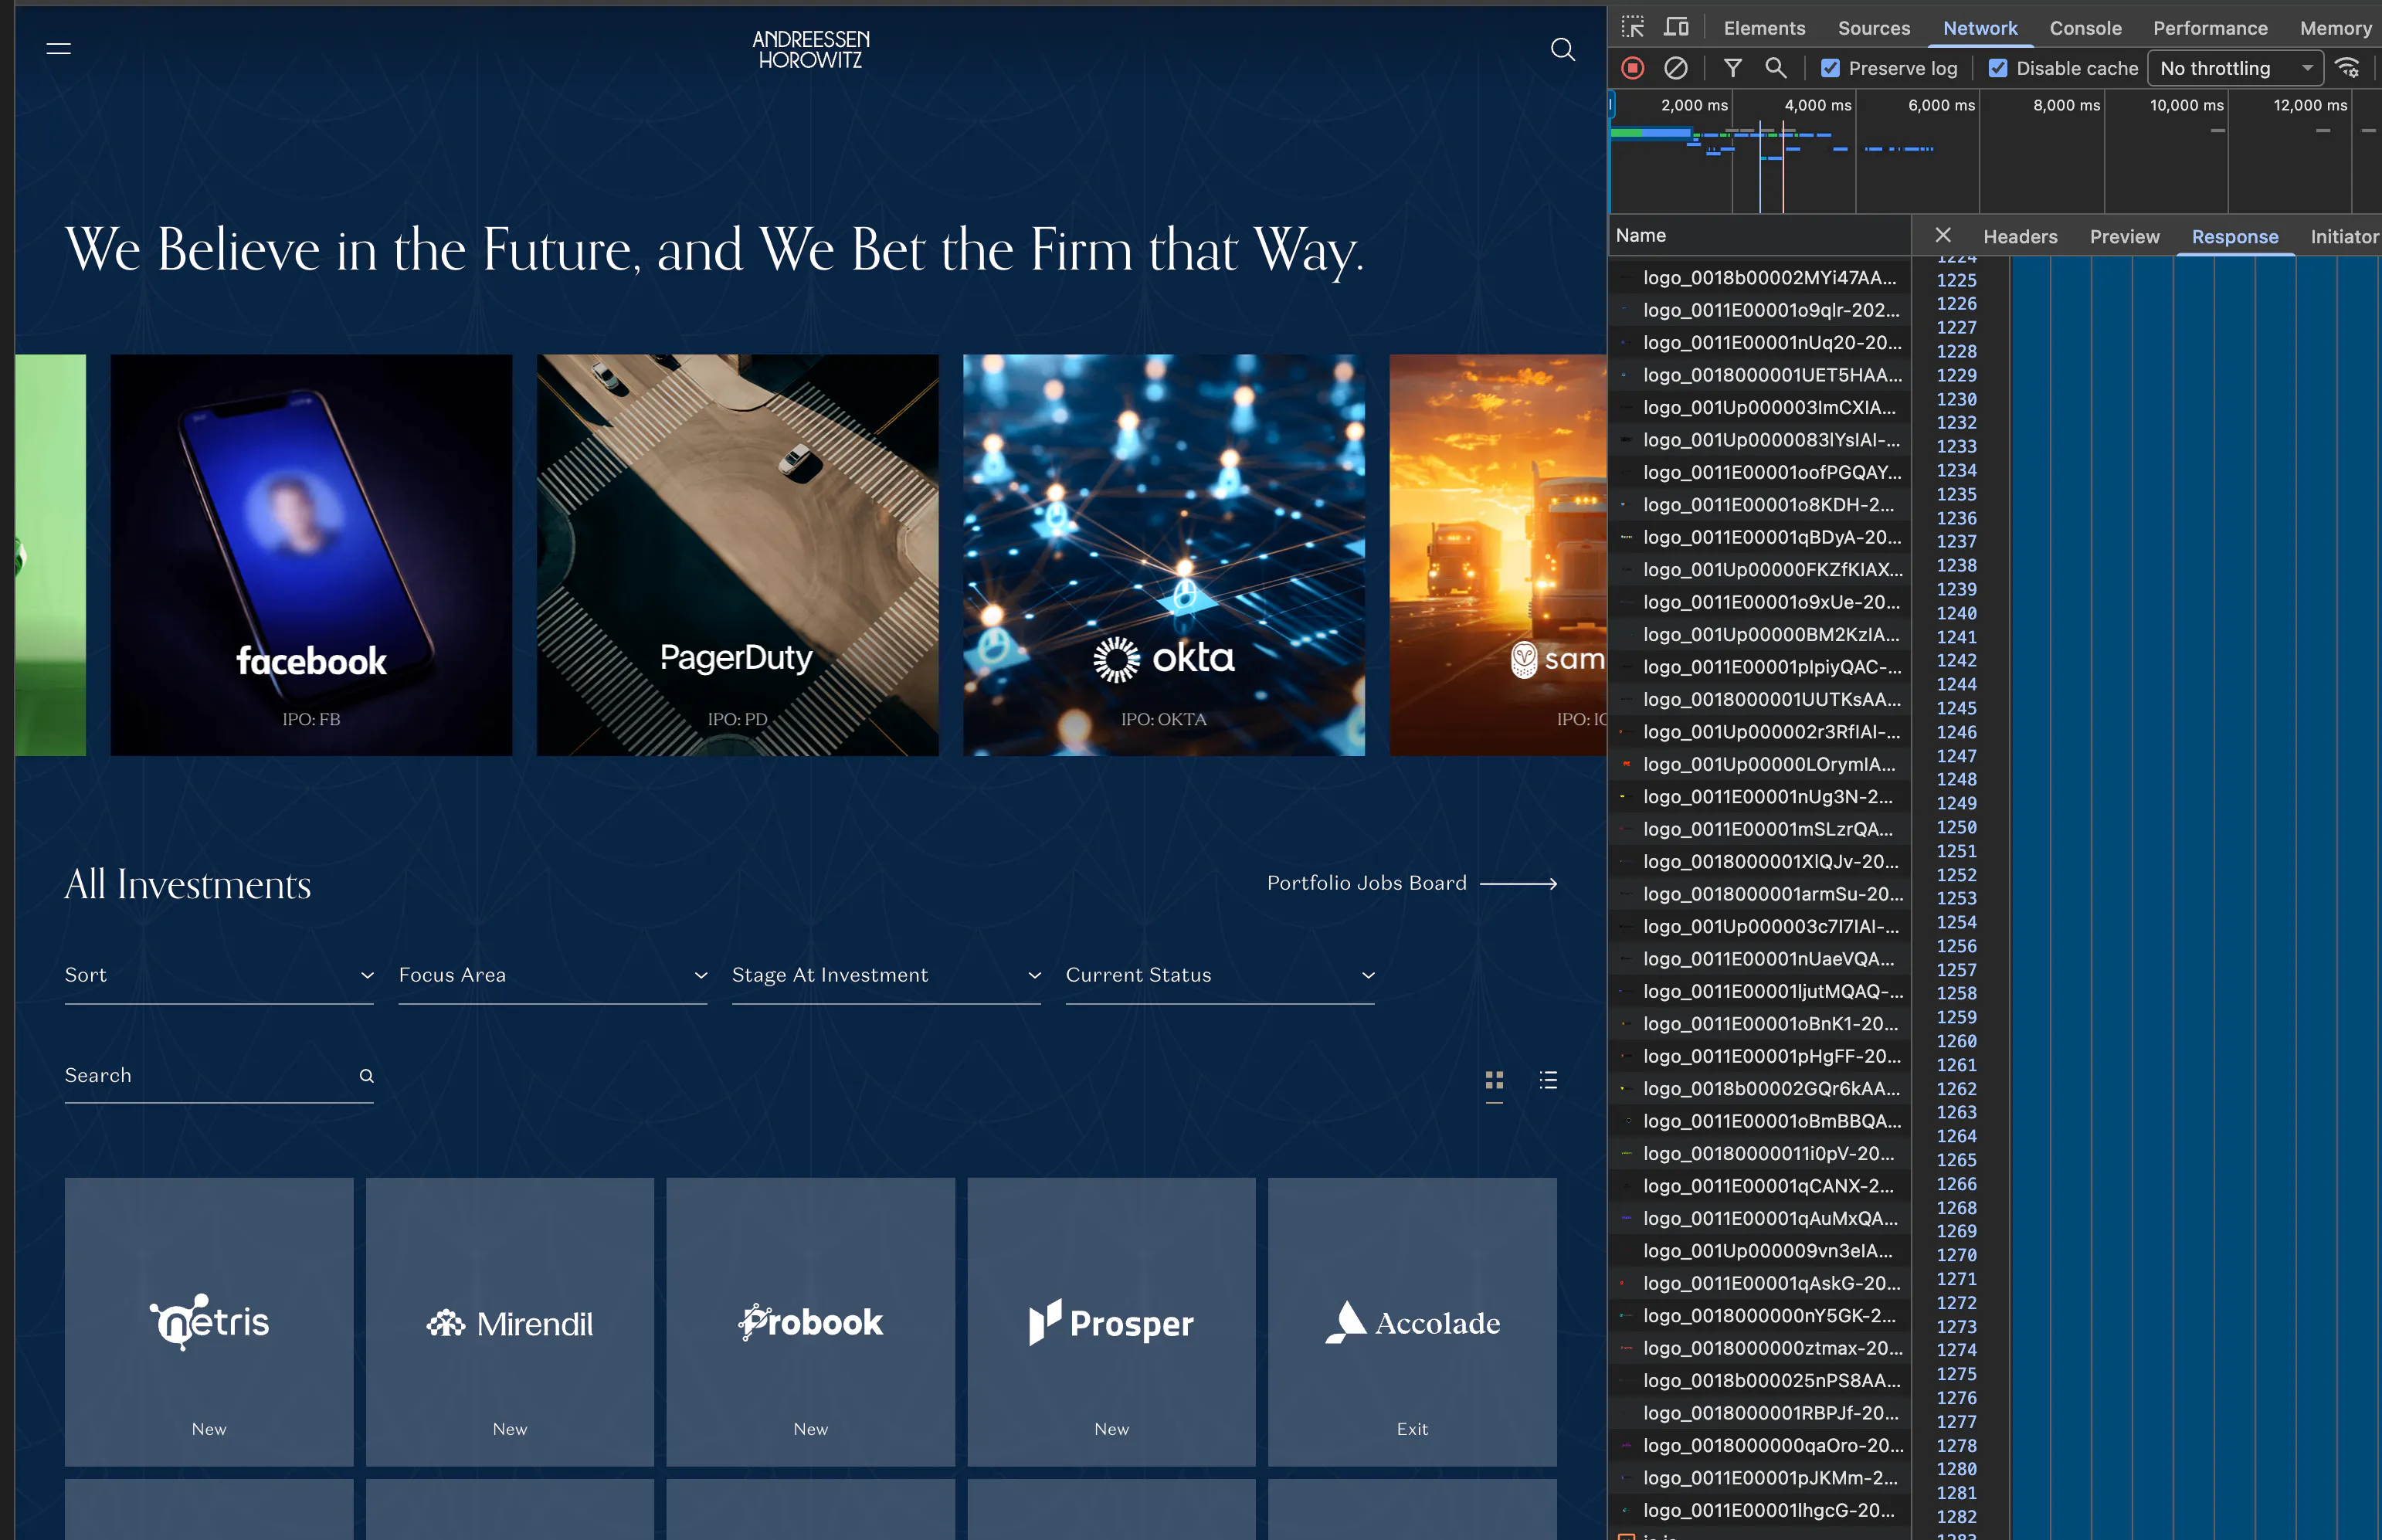2382x1540 pixels.
Task: Select request logo_0011E00001nUq20-20...
Action: tap(1760, 342)
